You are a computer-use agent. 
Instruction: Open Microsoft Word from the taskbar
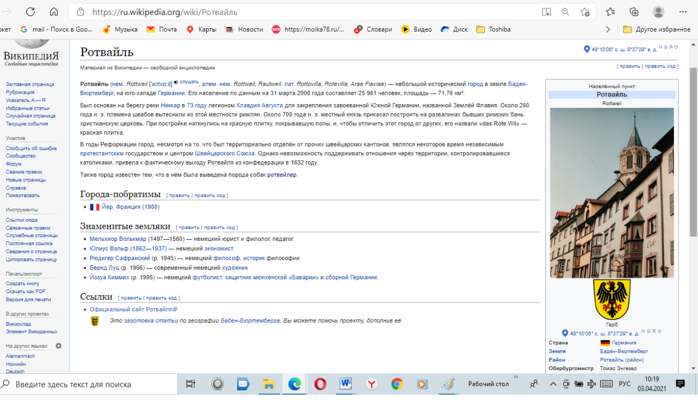pyautogui.click(x=346, y=384)
